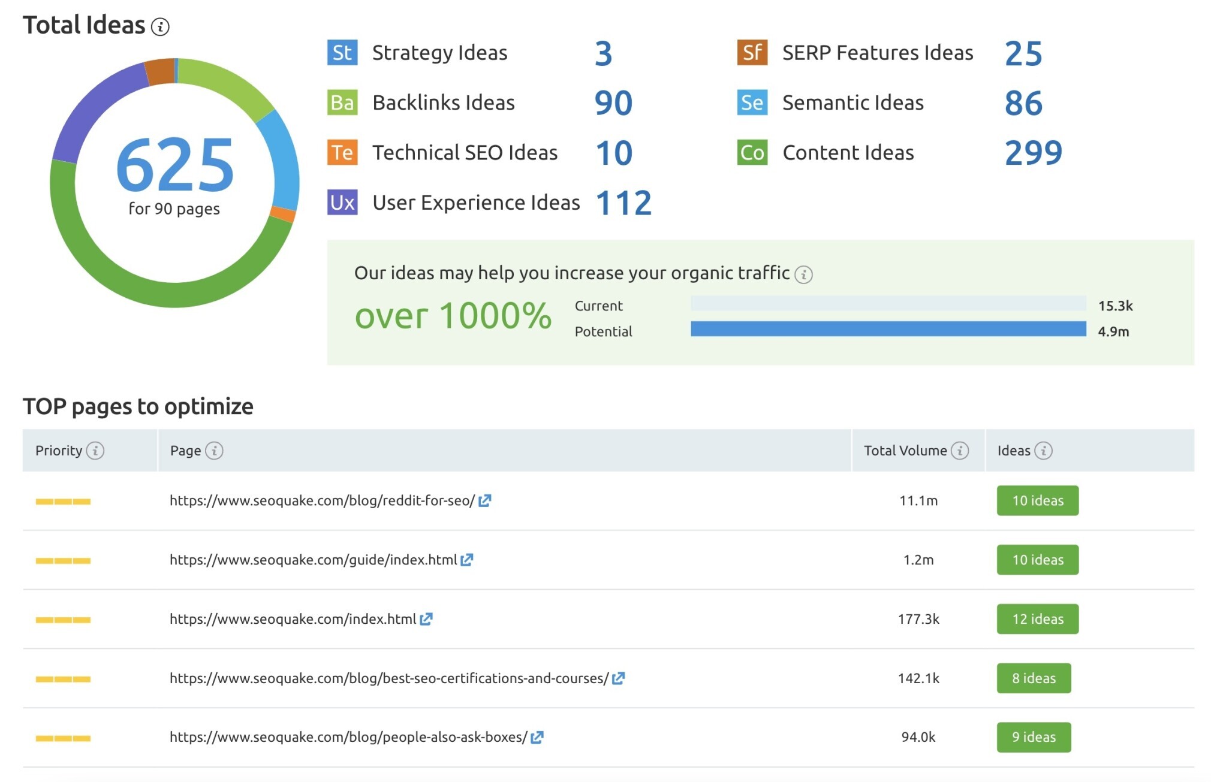Click the Current traffic light bar
1211x782 pixels.
(888, 303)
